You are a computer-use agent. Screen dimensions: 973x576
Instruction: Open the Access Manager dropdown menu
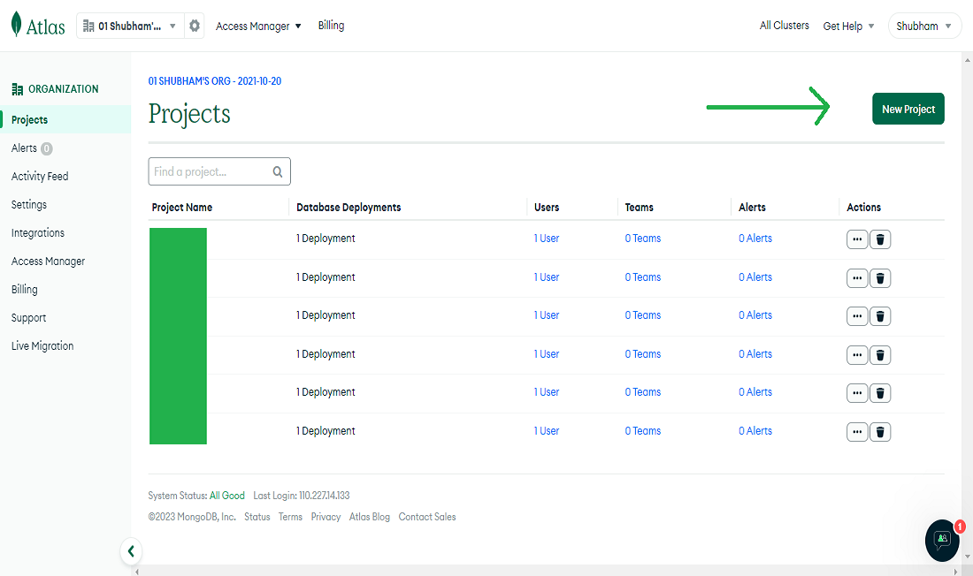(x=258, y=26)
